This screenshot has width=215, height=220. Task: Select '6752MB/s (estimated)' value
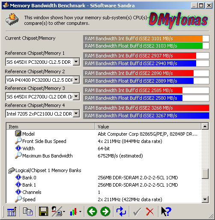pyautogui.click(x=120, y=156)
